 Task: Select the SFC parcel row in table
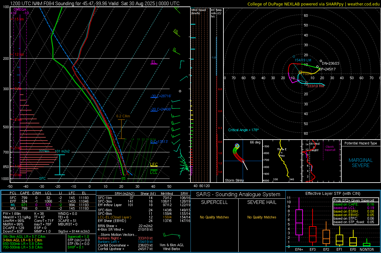click(49, 198)
